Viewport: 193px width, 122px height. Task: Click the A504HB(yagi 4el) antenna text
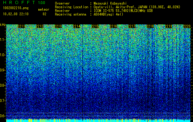108,14
